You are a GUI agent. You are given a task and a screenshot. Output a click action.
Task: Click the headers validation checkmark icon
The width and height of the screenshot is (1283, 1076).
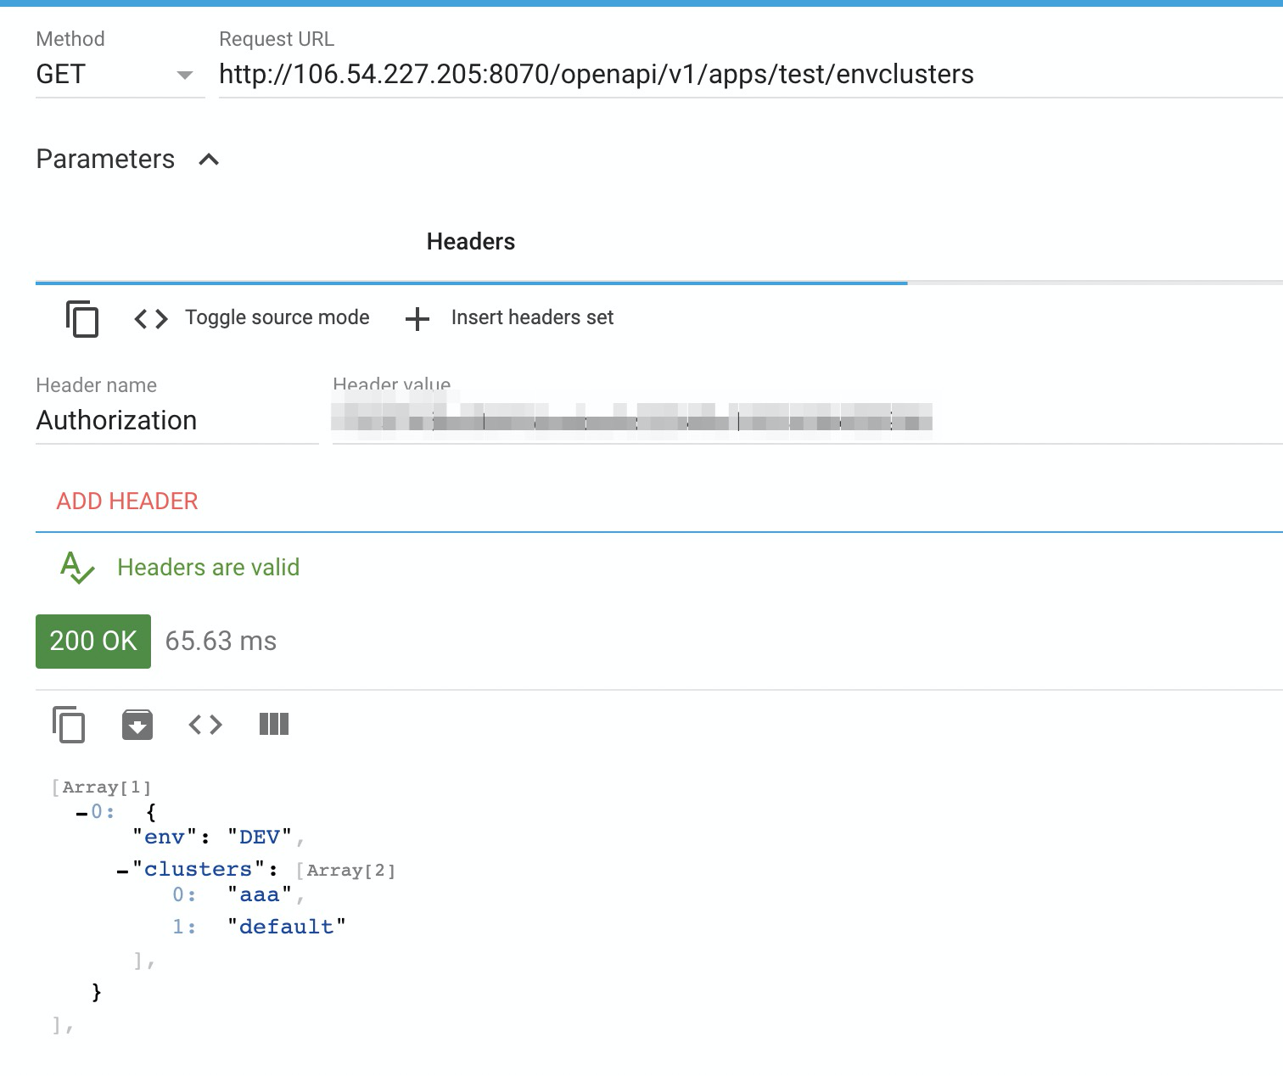point(76,568)
